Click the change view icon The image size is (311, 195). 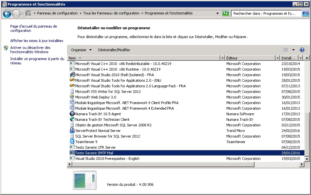coord(285,50)
